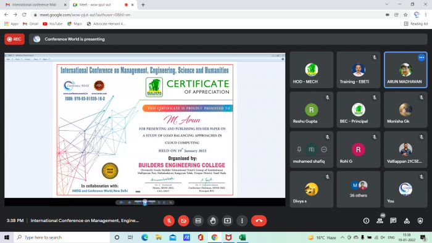The image size is (432, 243).
Task: Open host controls shield icon
Action: [x=420, y=221]
